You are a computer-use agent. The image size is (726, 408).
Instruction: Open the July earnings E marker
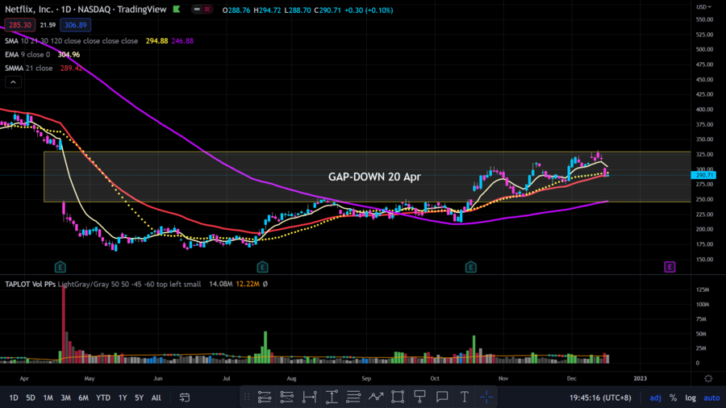coord(262,267)
